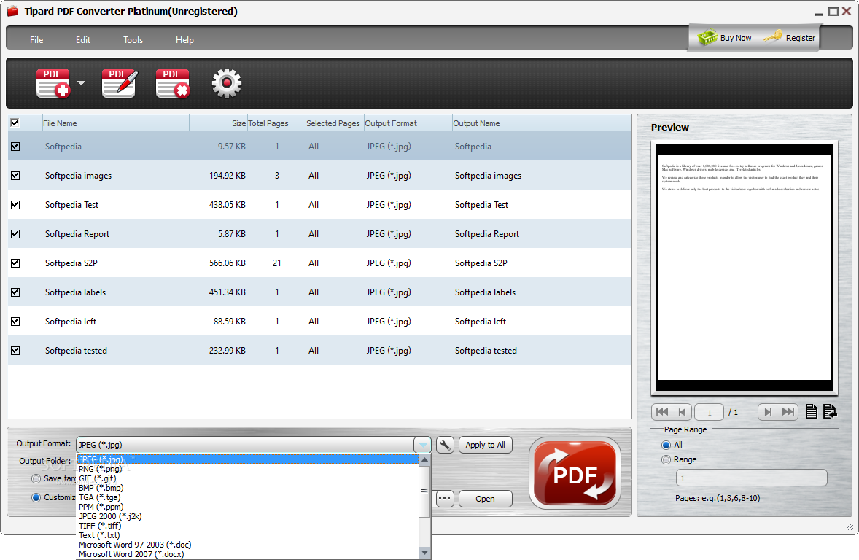This screenshot has width=859, height=560.
Task: Select Customize output folder radio
Action: 36,497
